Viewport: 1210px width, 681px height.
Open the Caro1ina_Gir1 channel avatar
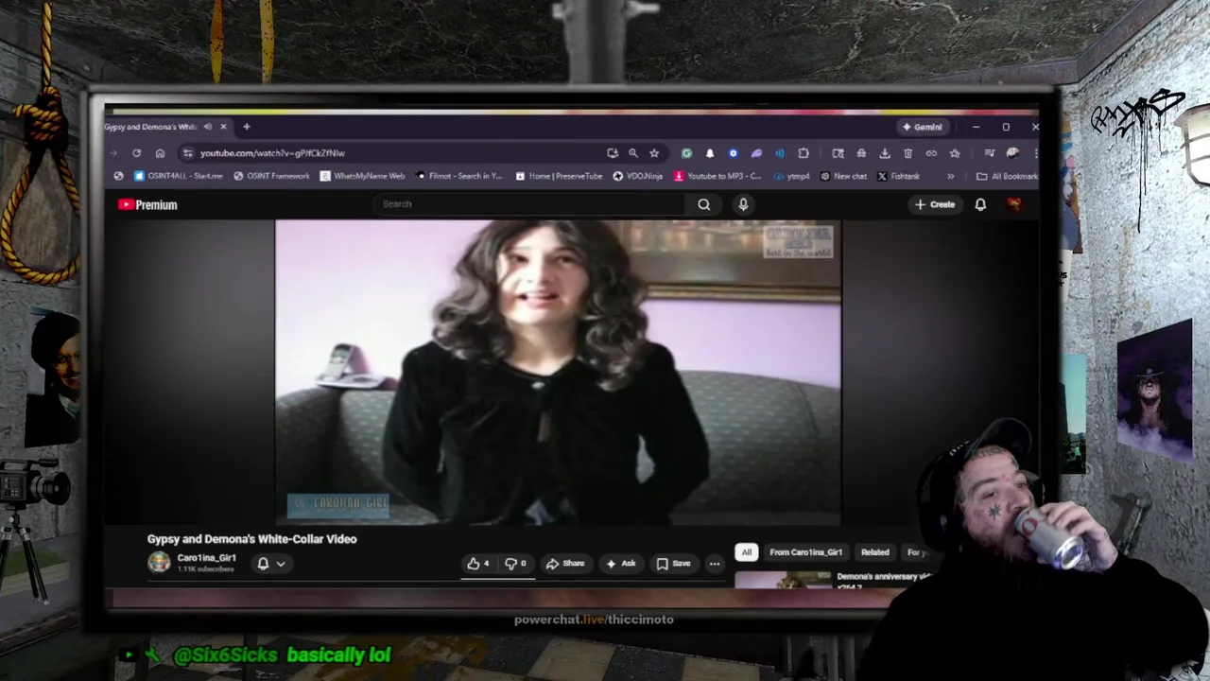(159, 562)
